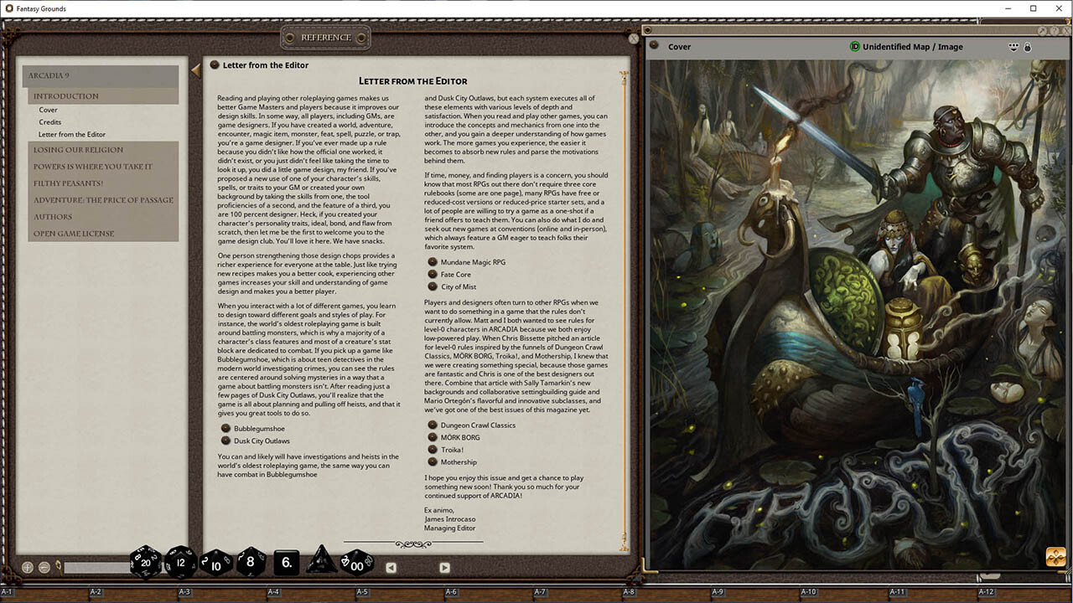Viewport: 1073px width, 603px height.
Task: Open the Credits page entry
Action: click(50, 122)
